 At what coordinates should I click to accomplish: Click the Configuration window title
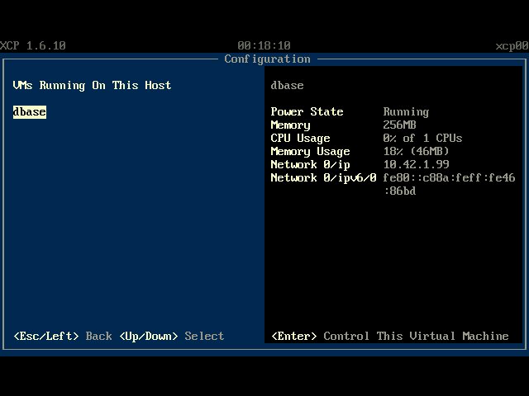click(x=268, y=59)
